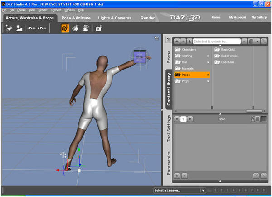Click the previous page arrow beside page 1
Viewport: 272px width, 197px height.
pyautogui.click(x=177, y=119)
